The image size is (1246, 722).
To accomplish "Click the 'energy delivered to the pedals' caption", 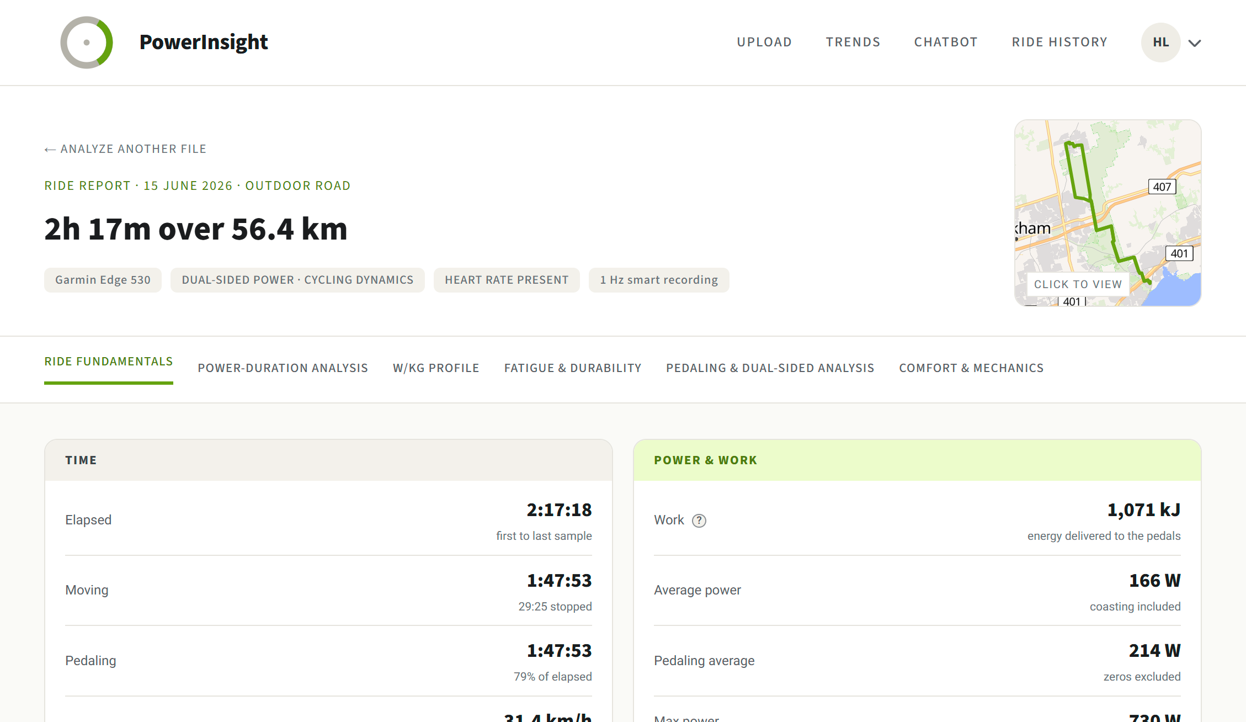I will click(x=1104, y=536).
